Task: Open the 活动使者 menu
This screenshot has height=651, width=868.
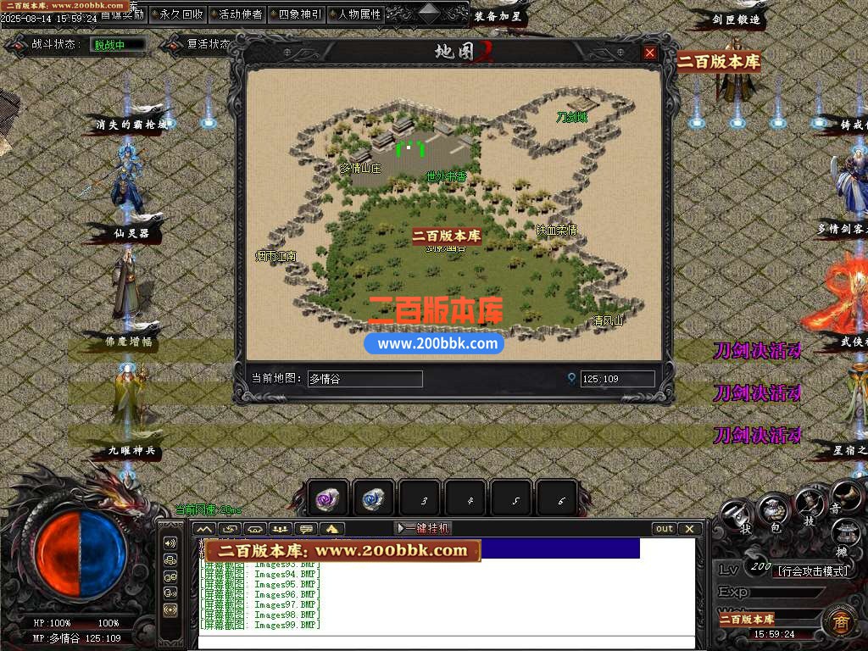Action: [x=237, y=14]
